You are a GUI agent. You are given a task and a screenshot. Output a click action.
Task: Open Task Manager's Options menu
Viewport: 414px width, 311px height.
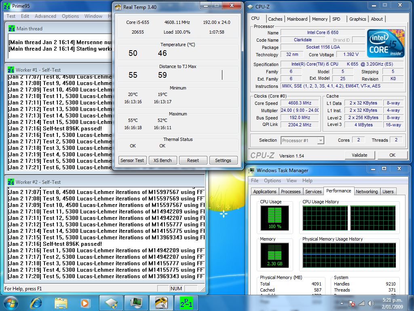(x=272, y=180)
